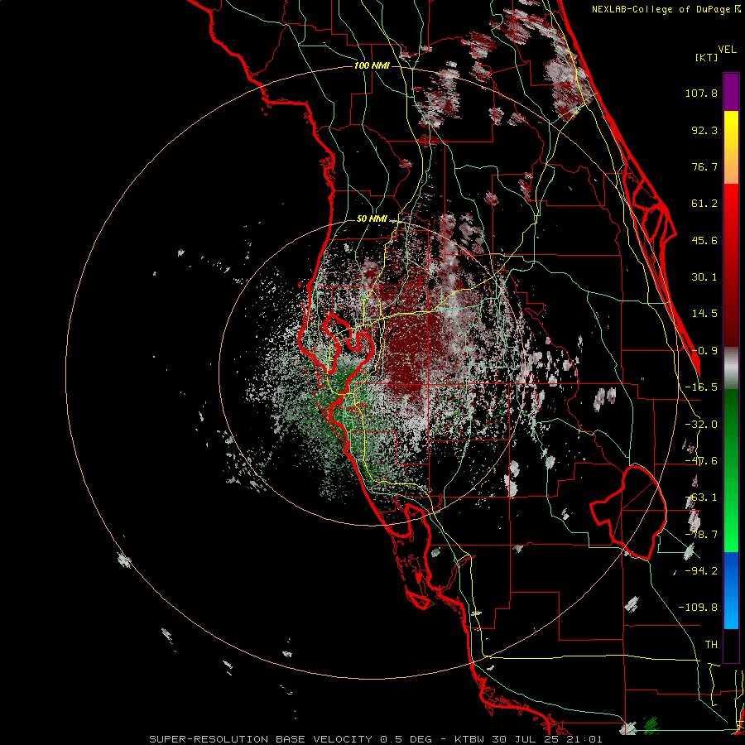Click the Super-Resolution Base Velocity caption
The image size is (745, 745).
click(x=376, y=739)
